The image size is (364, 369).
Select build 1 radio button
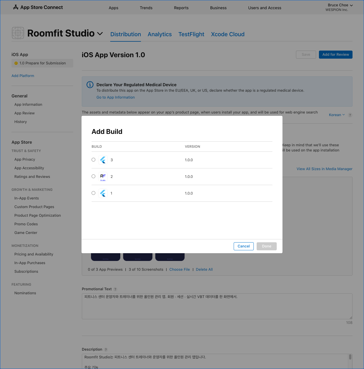(x=94, y=193)
